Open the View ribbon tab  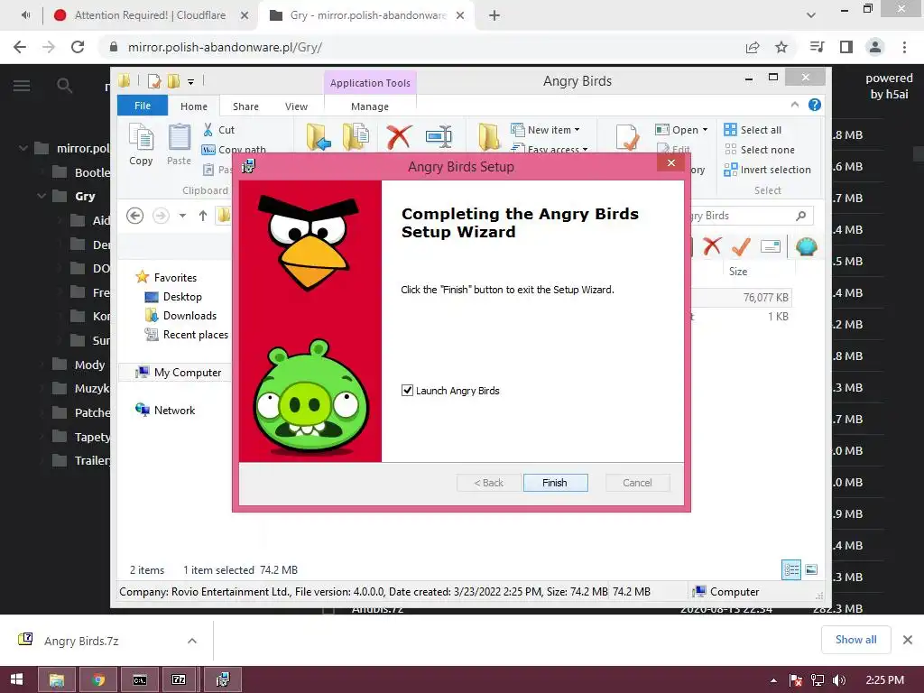[x=296, y=106]
